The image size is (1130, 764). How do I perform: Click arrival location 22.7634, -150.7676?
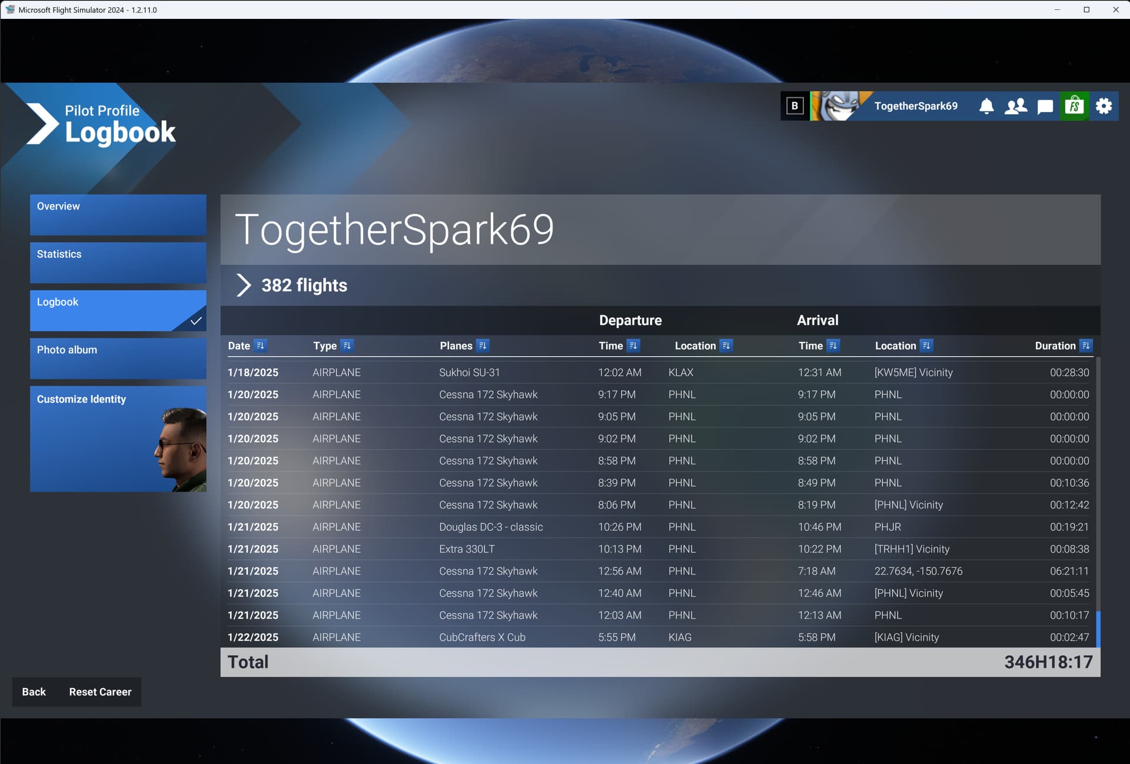click(x=918, y=571)
